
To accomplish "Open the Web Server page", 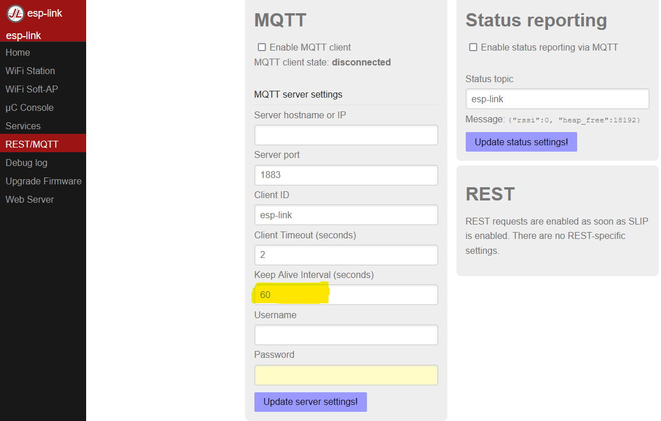I will tap(30, 199).
